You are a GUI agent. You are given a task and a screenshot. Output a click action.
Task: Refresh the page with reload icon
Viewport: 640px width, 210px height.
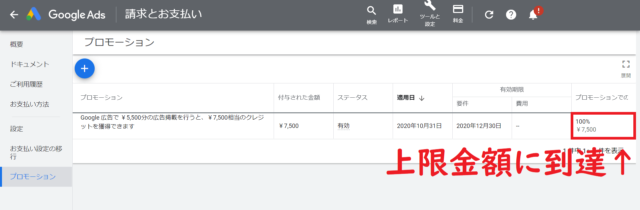(x=489, y=15)
